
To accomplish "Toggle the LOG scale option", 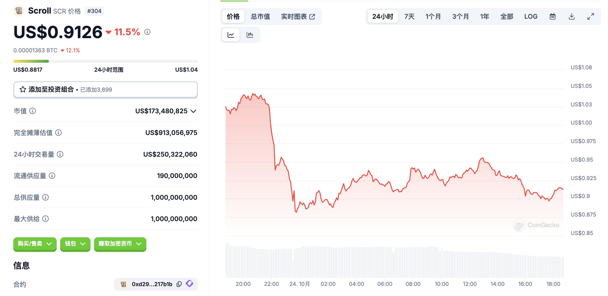I will click(531, 16).
